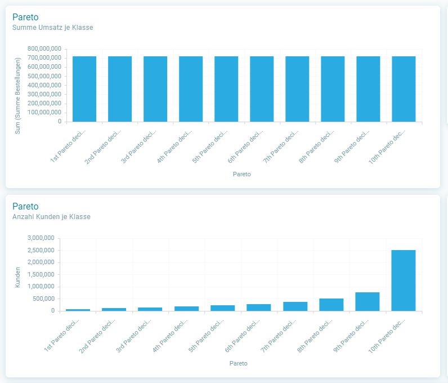Click the 9th decile bar in Anzahl Kunden chart

[368, 301]
